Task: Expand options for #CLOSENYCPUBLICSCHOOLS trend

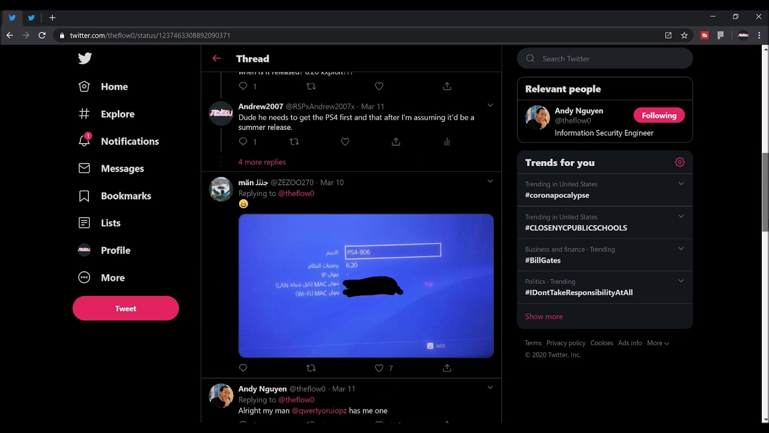Action: click(681, 216)
